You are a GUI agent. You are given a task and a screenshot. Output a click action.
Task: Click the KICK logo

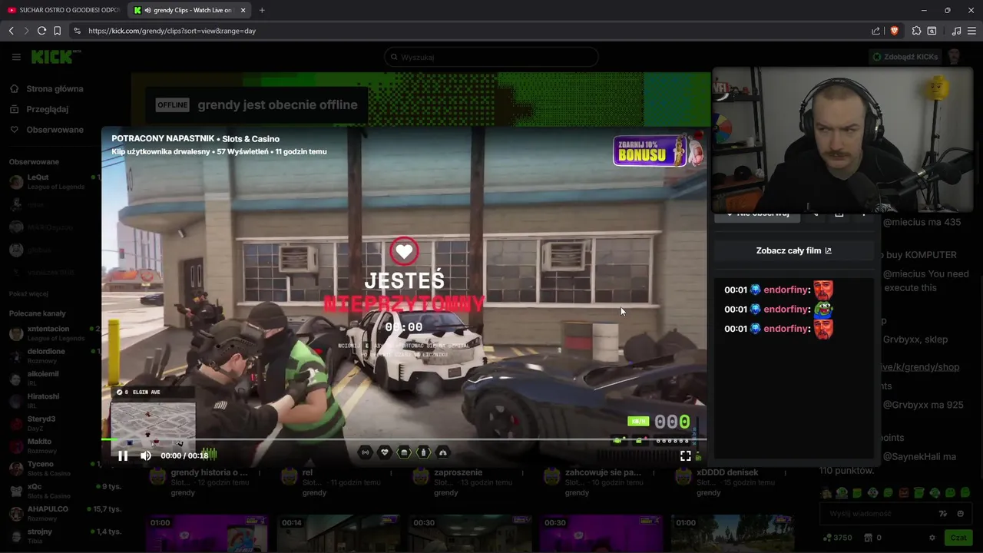tap(55, 57)
